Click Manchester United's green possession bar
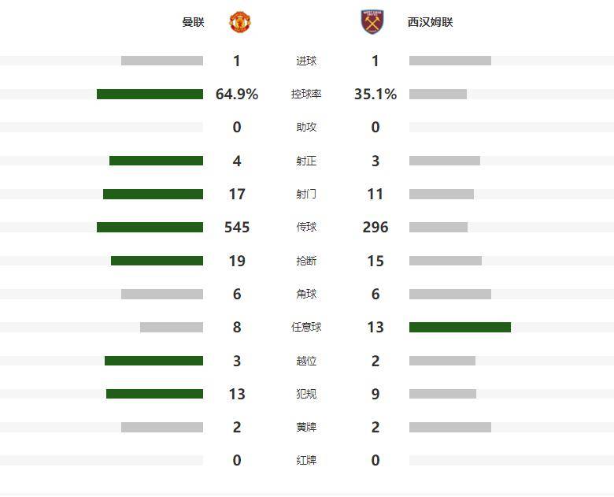The height and width of the screenshot is (497, 614). tap(150, 95)
